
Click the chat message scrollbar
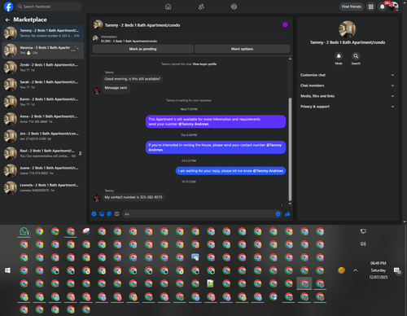(x=290, y=149)
